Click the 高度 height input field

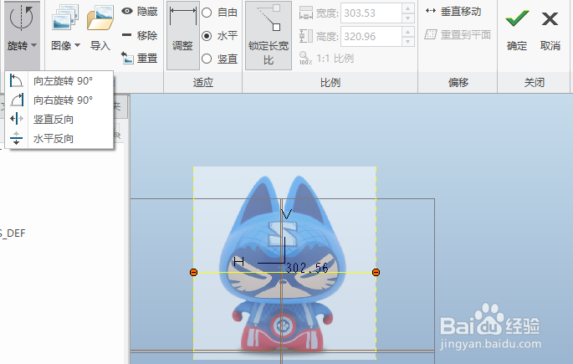pos(371,37)
